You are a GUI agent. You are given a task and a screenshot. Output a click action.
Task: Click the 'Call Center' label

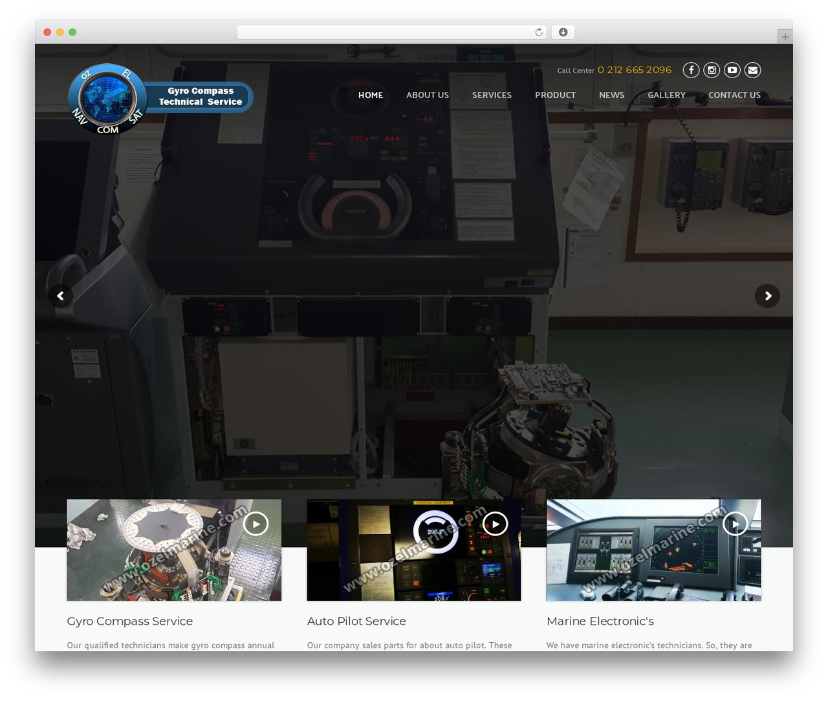tap(576, 70)
